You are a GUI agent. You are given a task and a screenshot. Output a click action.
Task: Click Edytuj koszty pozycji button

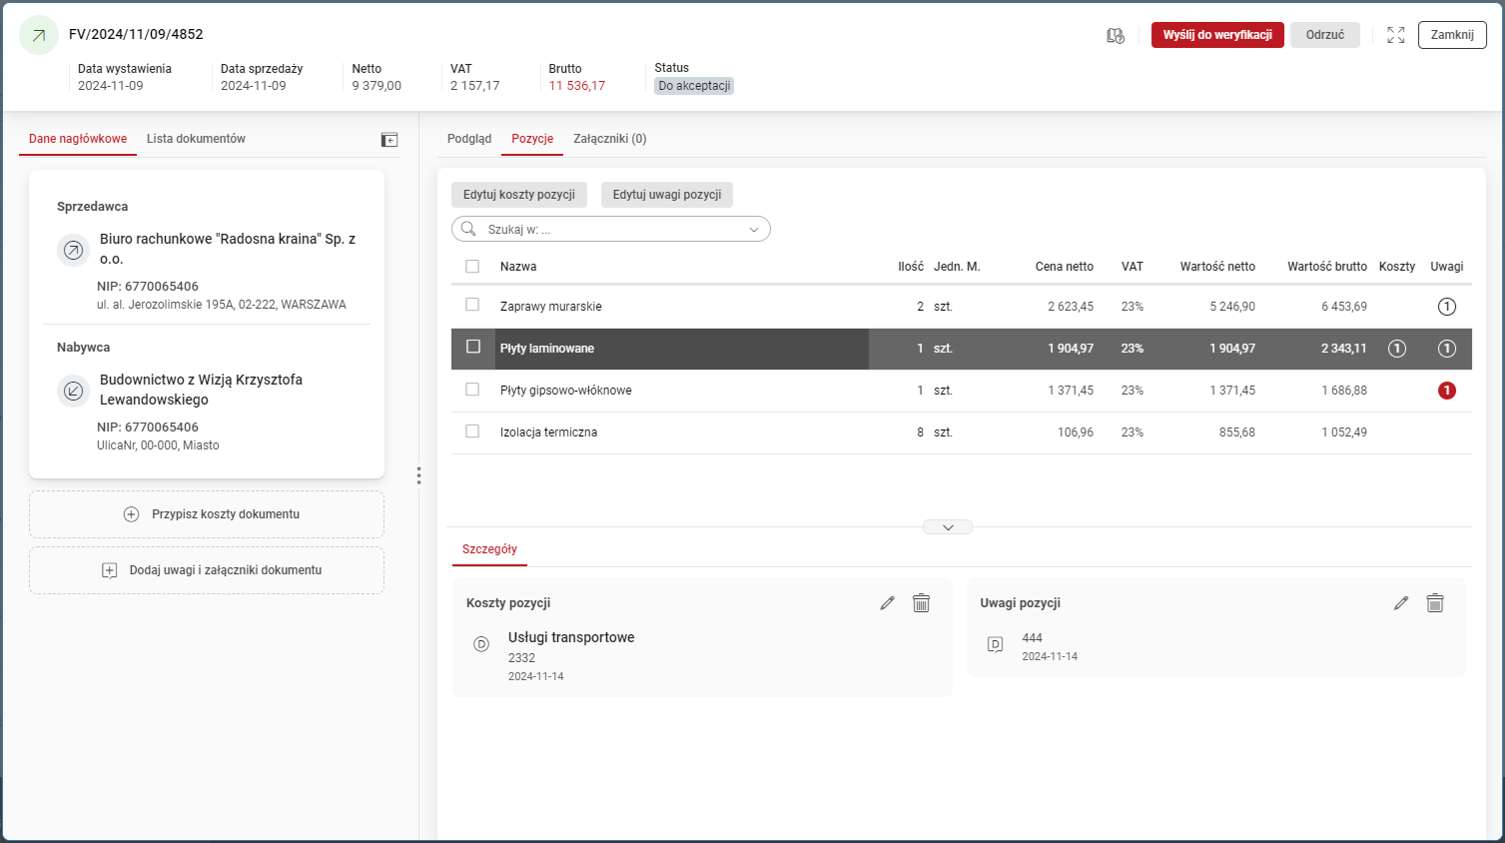click(x=519, y=195)
